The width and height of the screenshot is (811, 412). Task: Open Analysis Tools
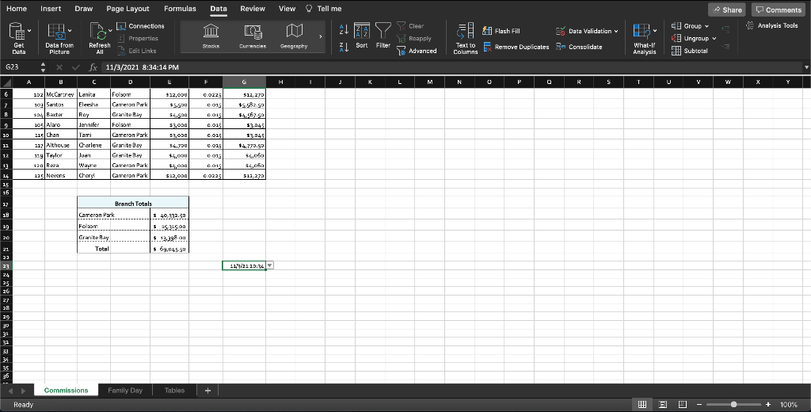tap(771, 25)
